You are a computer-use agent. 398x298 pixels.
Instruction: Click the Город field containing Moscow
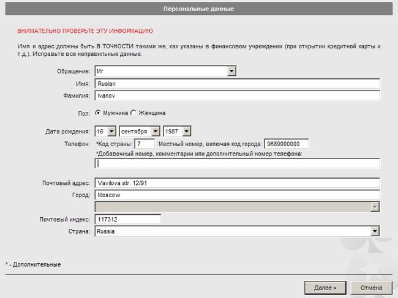237,195
